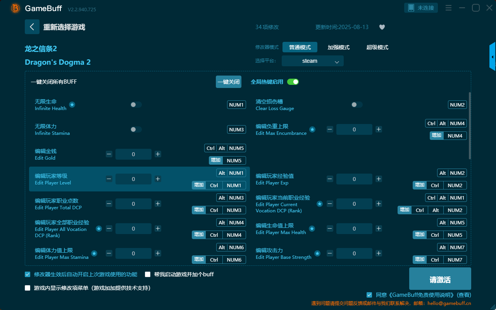Viewport: 496px width, 310px height.
Task: Click the 34项修改 count text
Action: coord(267,27)
